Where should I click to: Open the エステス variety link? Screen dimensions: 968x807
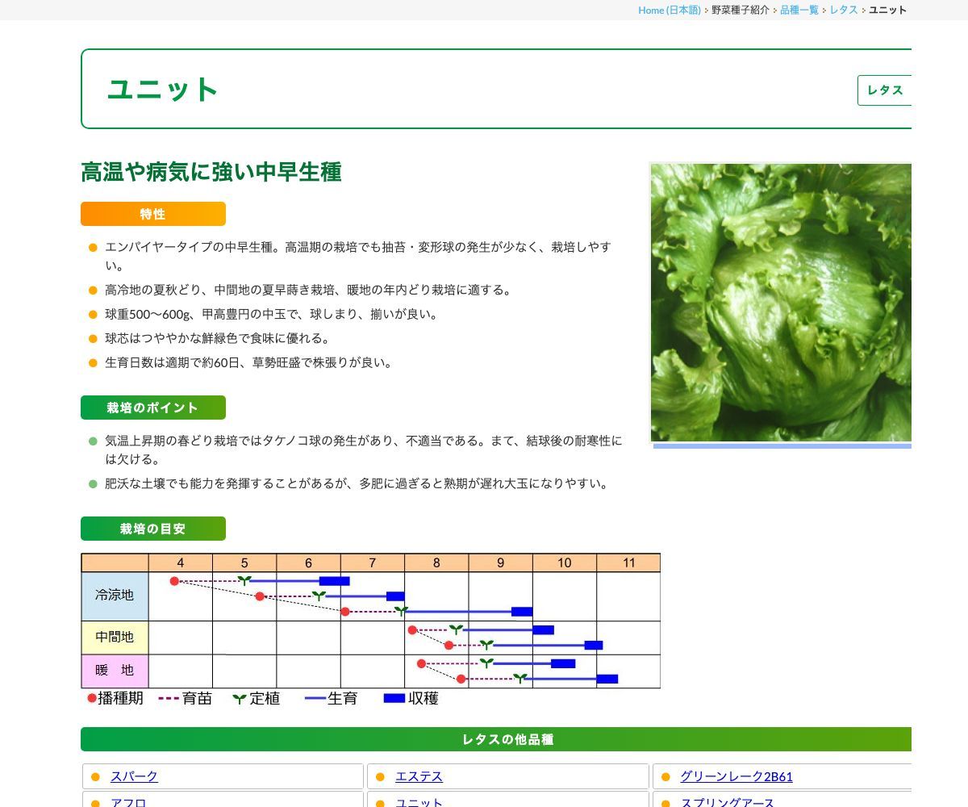point(419,776)
